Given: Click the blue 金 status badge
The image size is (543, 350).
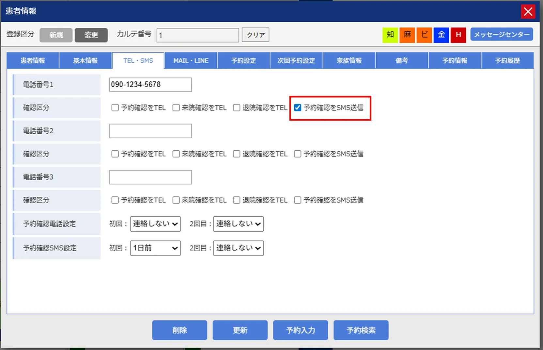Looking at the screenshot, I should tap(441, 35).
